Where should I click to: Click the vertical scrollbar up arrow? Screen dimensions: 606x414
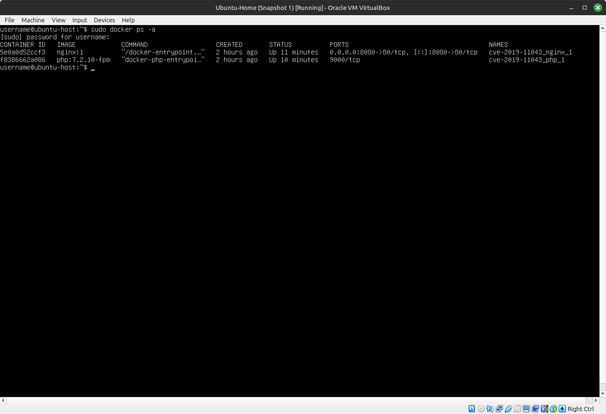(603, 29)
